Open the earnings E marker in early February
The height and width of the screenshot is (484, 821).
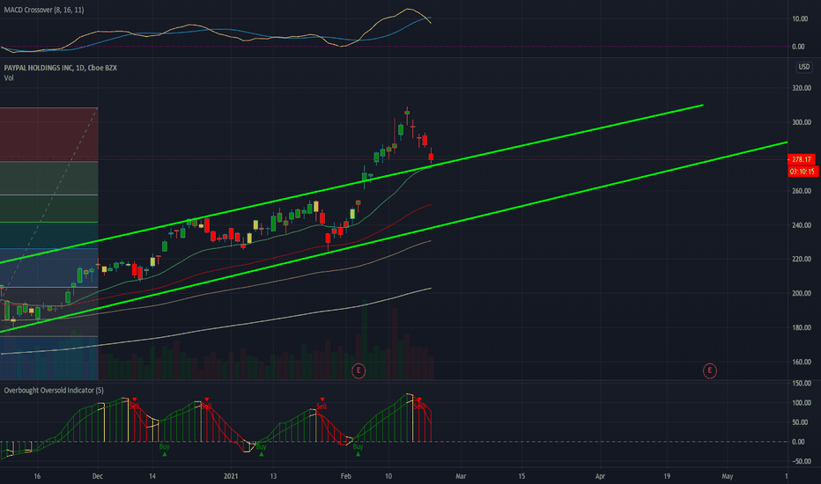pyautogui.click(x=359, y=371)
